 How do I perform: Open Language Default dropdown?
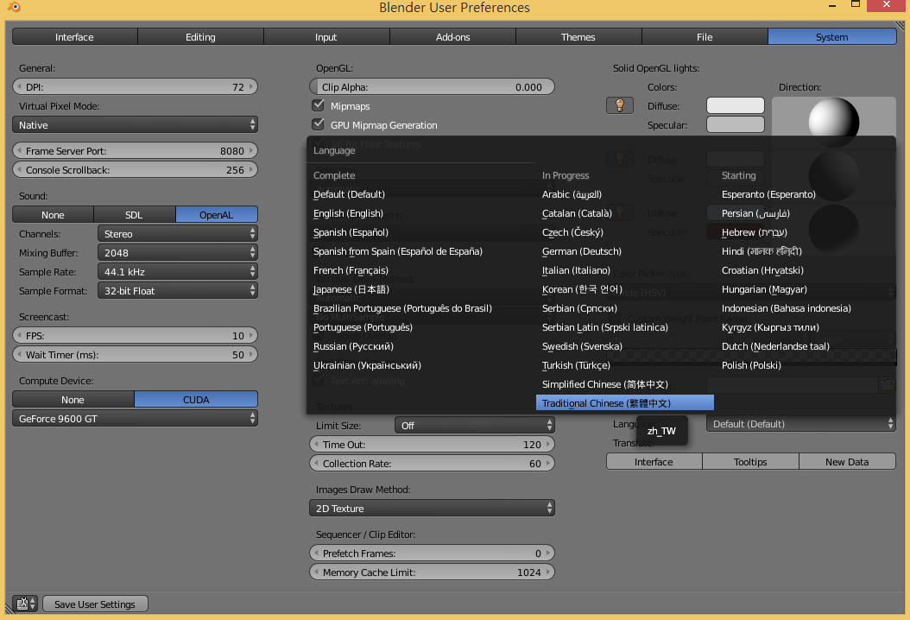click(x=801, y=424)
